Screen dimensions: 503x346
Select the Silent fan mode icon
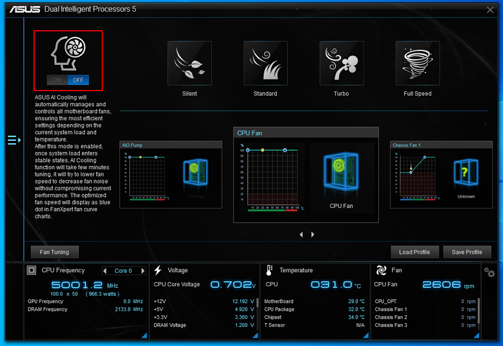point(189,63)
